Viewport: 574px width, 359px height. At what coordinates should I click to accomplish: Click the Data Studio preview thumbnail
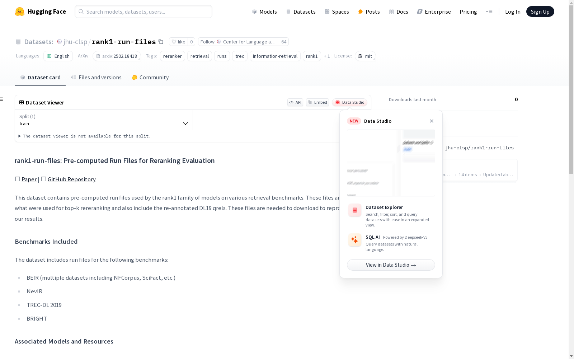tap(391, 163)
